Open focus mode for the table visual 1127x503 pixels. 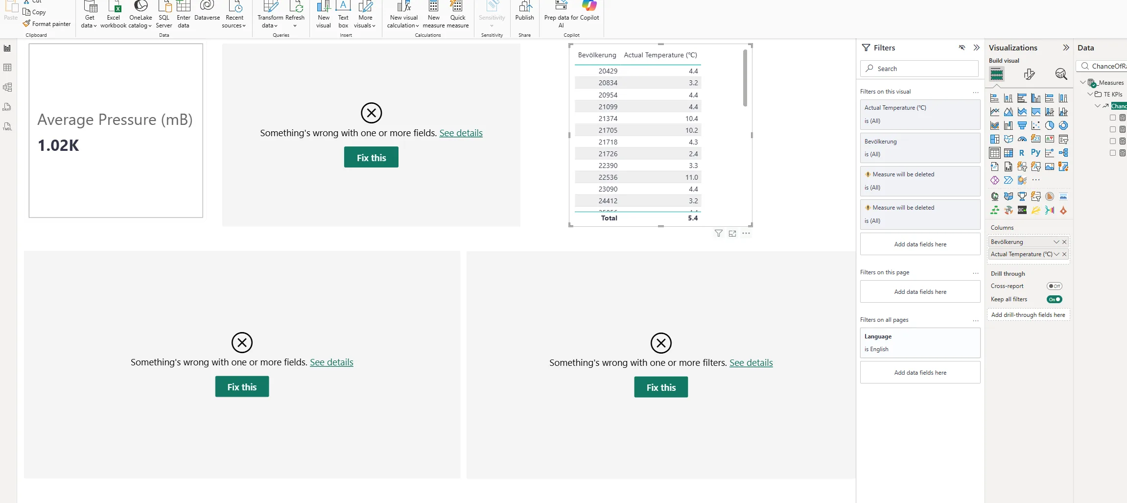732,234
